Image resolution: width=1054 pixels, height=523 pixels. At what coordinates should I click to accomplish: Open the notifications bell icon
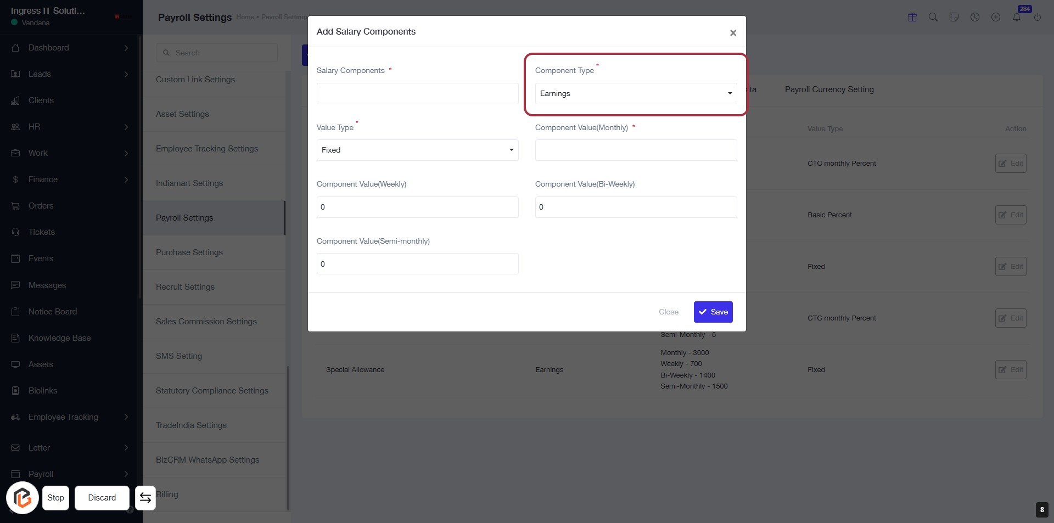1017,17
